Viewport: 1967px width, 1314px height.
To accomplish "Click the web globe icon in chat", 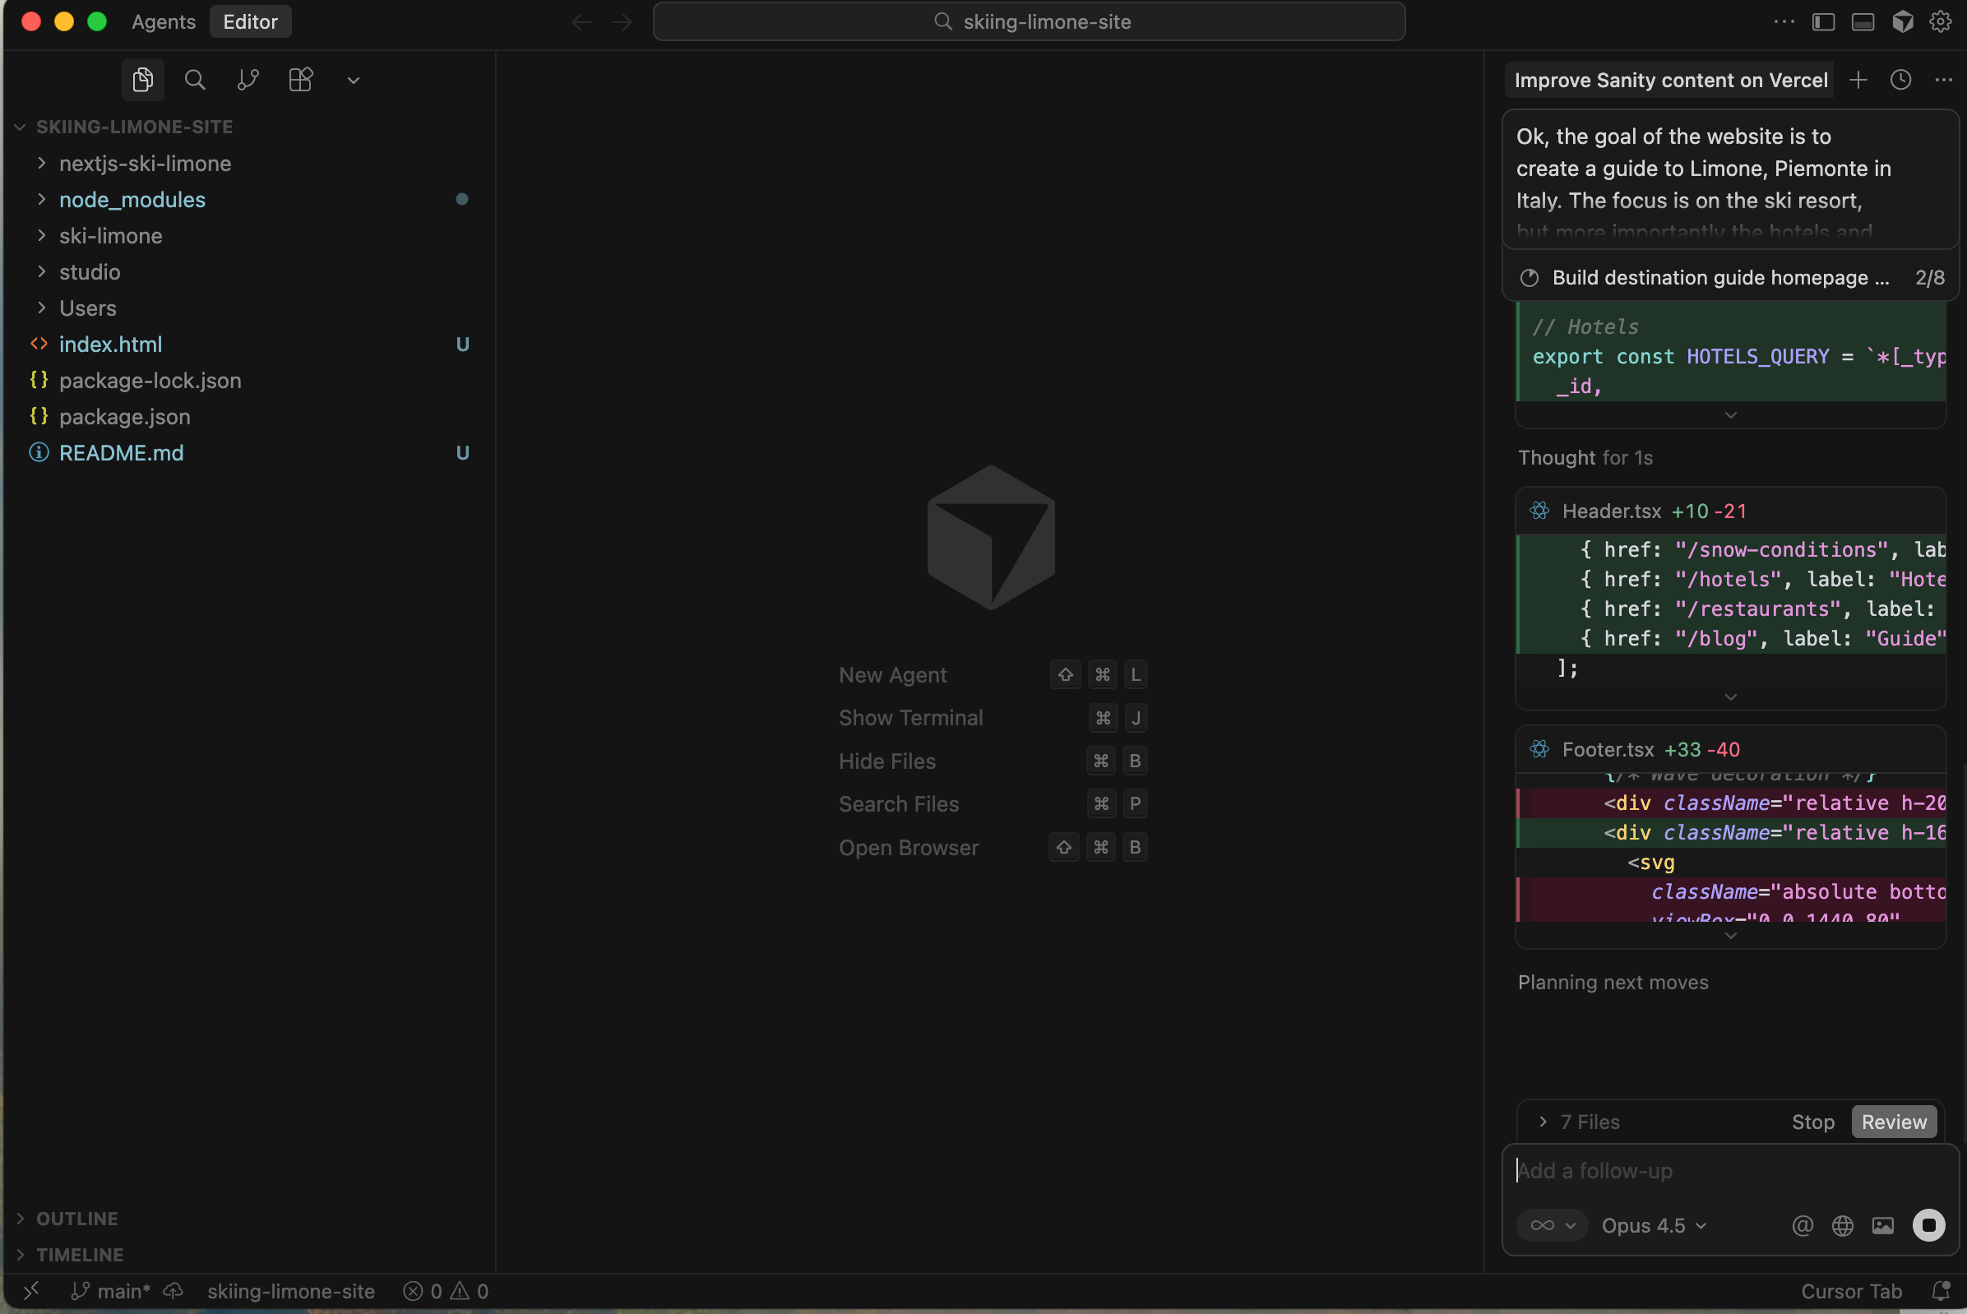I will coord(1842,1225).
